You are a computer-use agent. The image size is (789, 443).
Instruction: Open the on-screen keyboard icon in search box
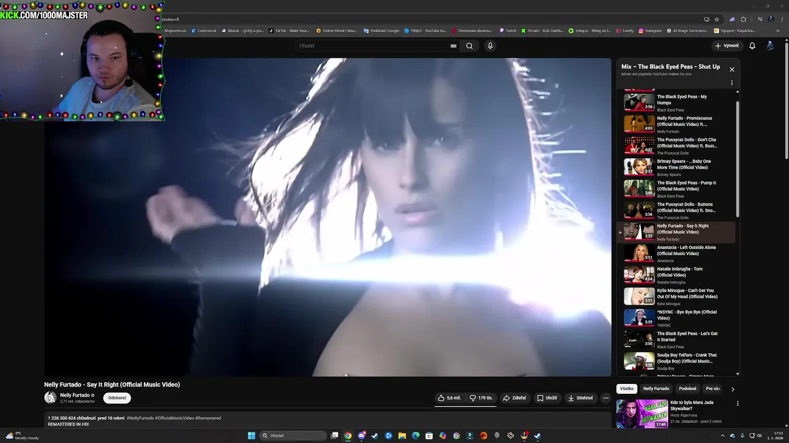click(x=454, y=46)
